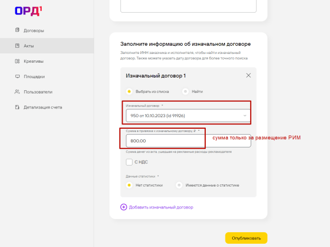The image size is (330, 247).
Task: Choose Нет статистики radio option
Action: 130,185
